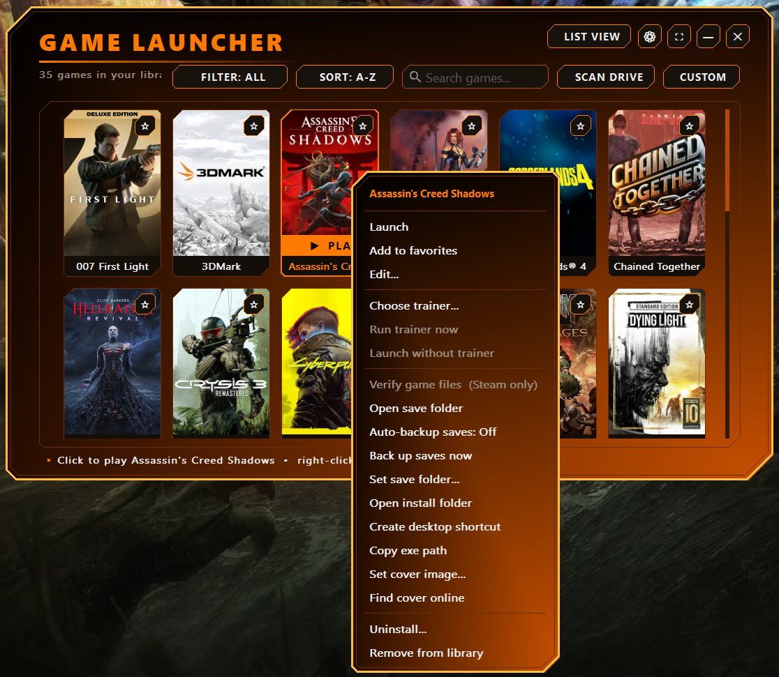Image resolution: width=779 pixels, height=677 pixels.
Task: Select Uninstall... entry
Action: pos(455,630)
